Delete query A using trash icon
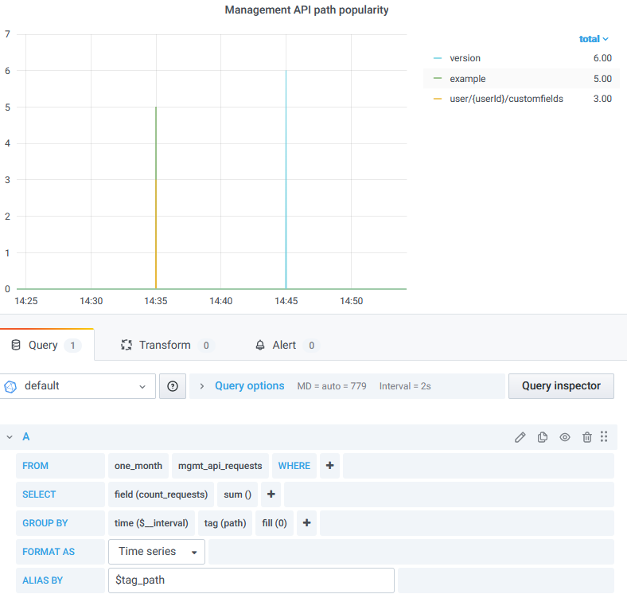 coord(587,437)
